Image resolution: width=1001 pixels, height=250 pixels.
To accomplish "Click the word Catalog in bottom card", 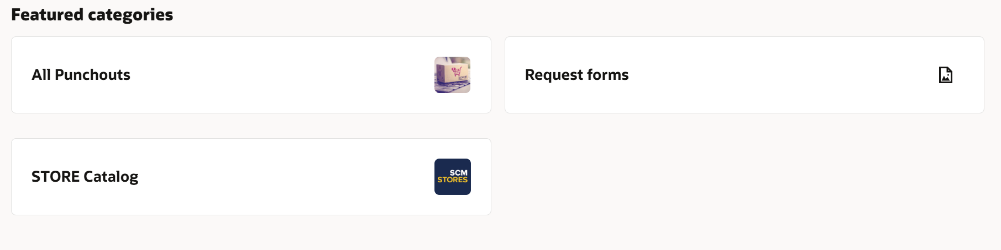I will (111, 177).
